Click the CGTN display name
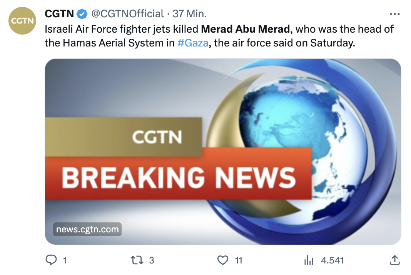 59,14
